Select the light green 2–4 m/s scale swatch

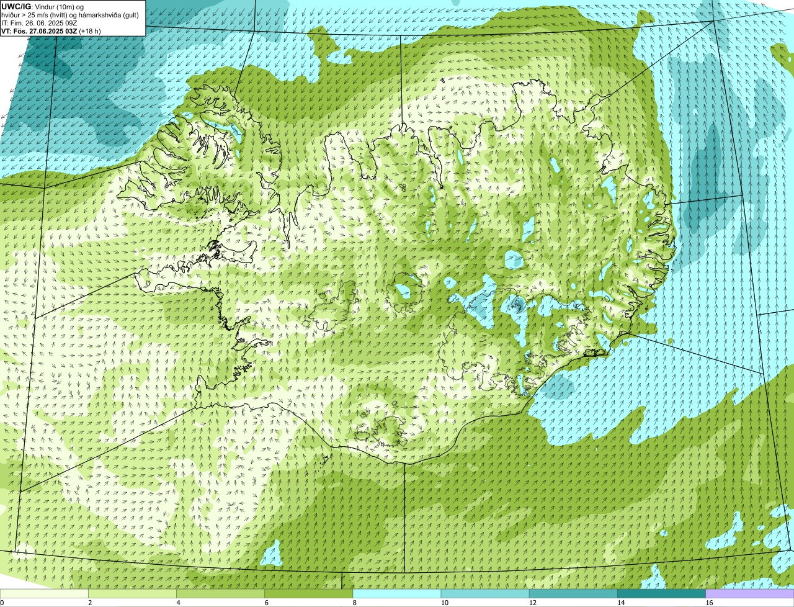[x=132, y=593]
